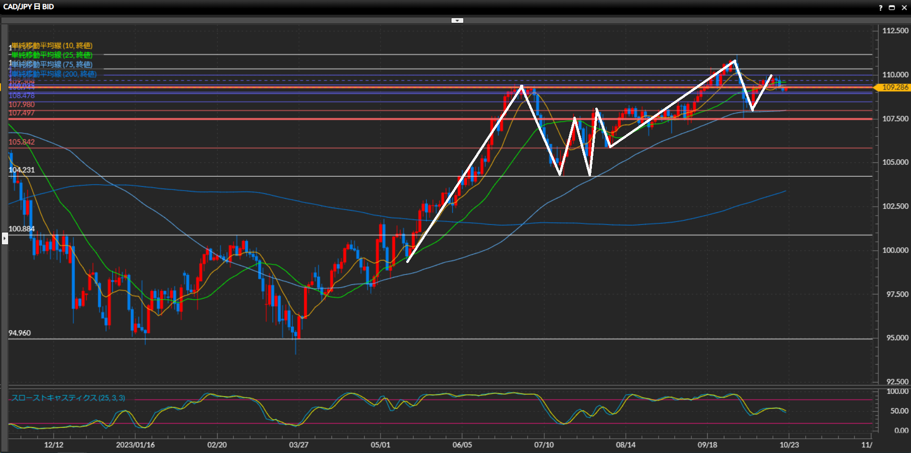Expand the left side panel arrow
Viewport: 911px width, 453px height.
(x=5, y=238)
